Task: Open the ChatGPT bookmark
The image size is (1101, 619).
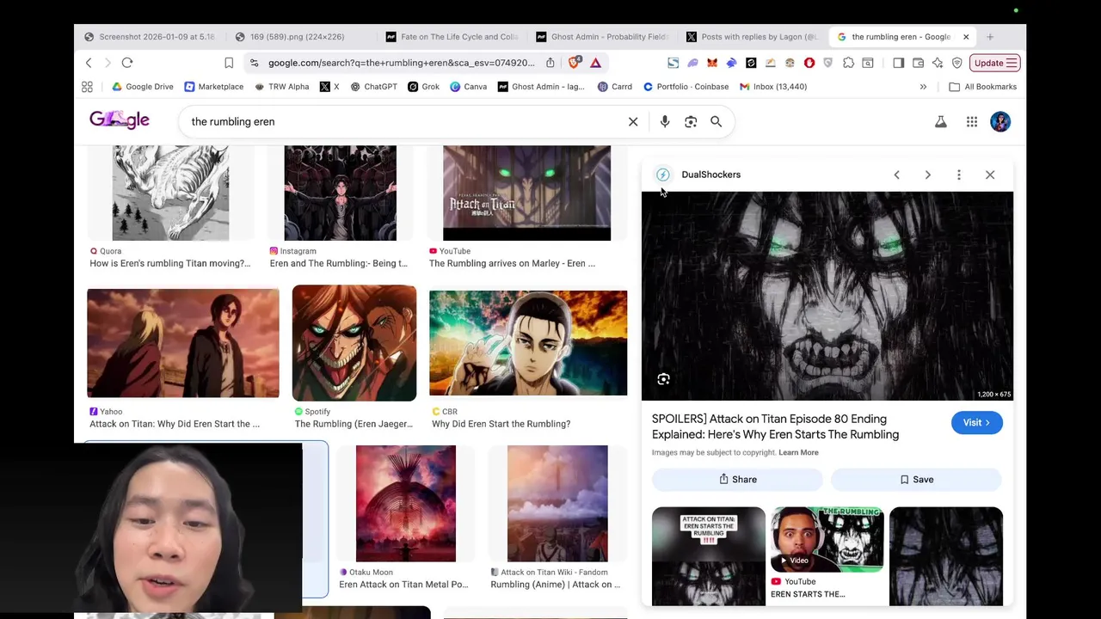Action: click(373, 87)
